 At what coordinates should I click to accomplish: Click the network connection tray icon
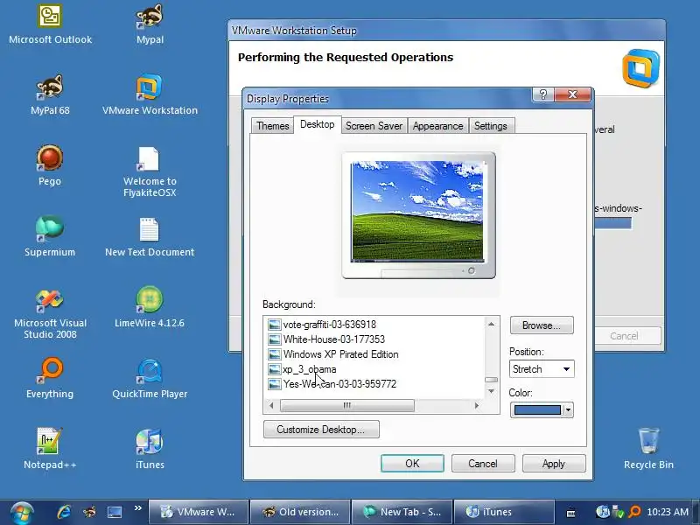619,512
